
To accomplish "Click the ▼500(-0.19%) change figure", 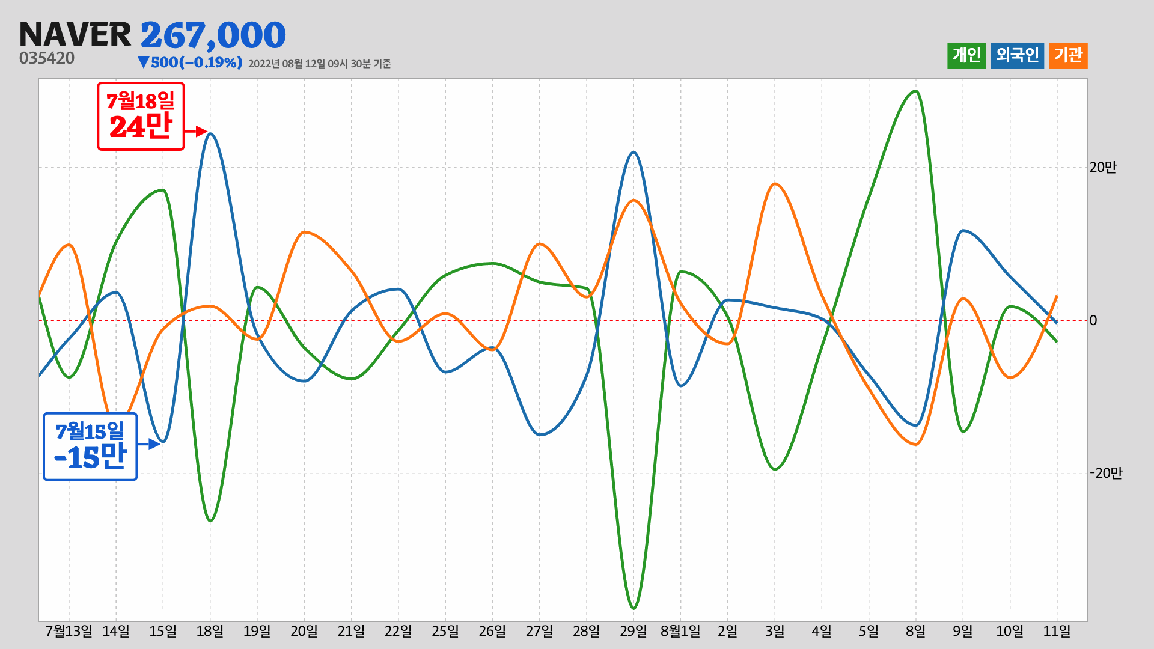I will pos(190,62).
